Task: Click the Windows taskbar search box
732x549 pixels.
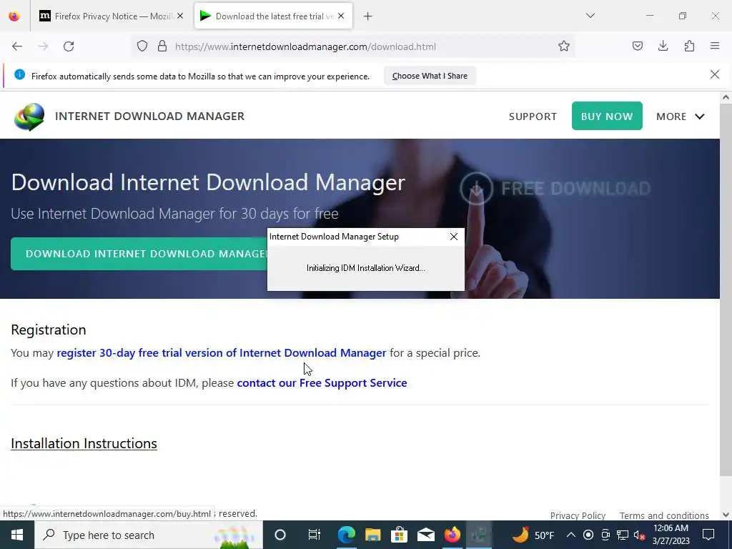Action: click(149, 535)
